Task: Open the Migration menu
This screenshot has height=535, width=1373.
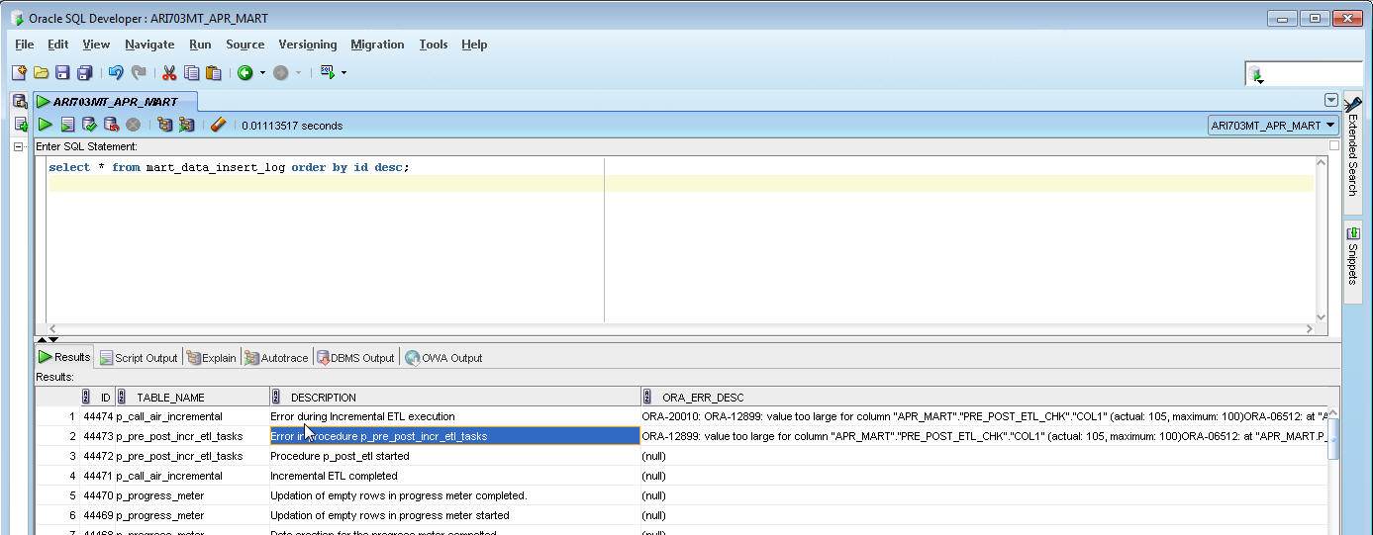Action: [377, 45]
